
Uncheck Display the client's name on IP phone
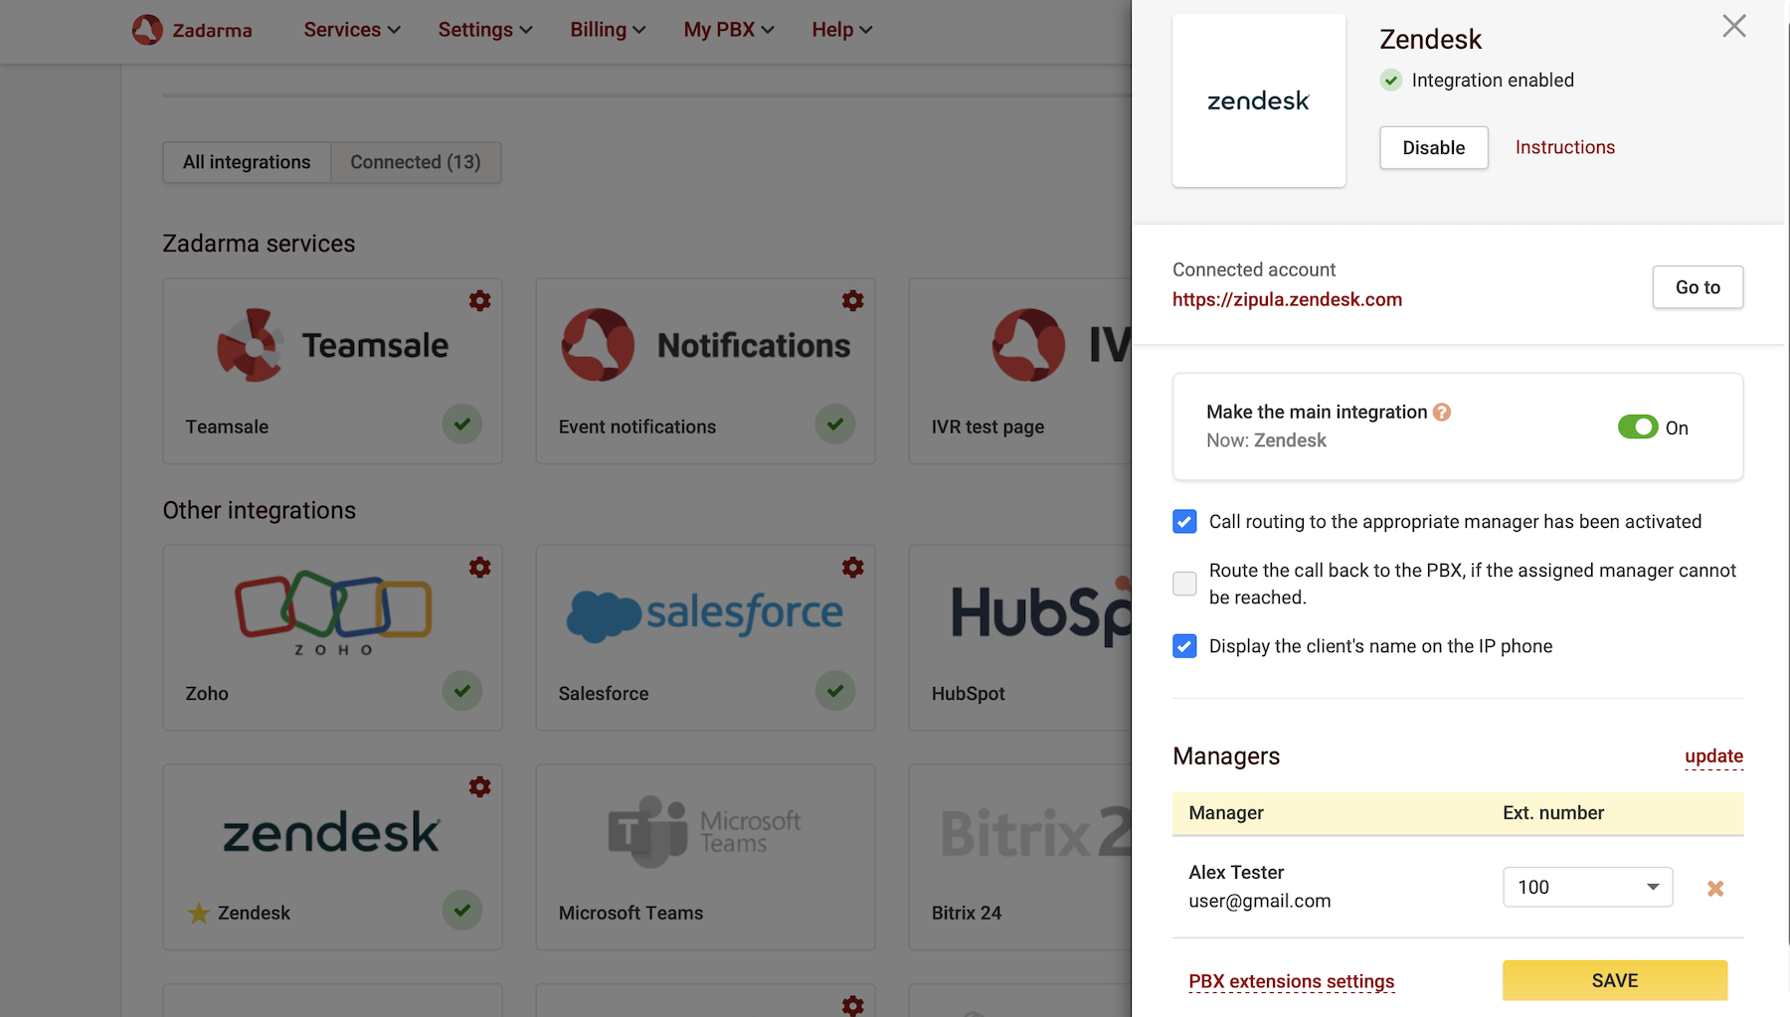[x=1184, y=646]
